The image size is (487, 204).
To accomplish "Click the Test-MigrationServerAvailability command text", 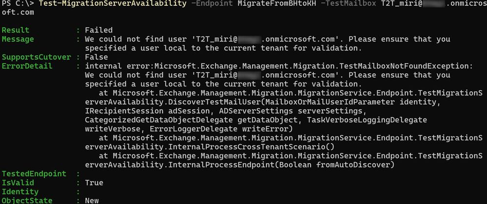I will pos(113,4).
